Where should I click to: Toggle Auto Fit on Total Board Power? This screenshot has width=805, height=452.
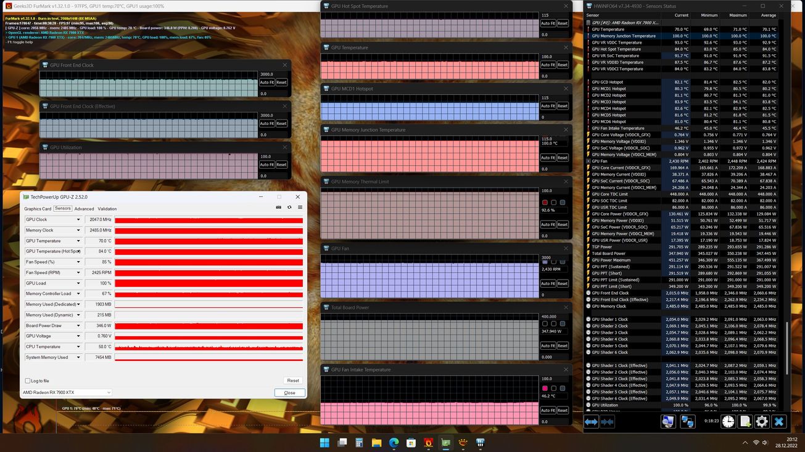pos(548,345)
